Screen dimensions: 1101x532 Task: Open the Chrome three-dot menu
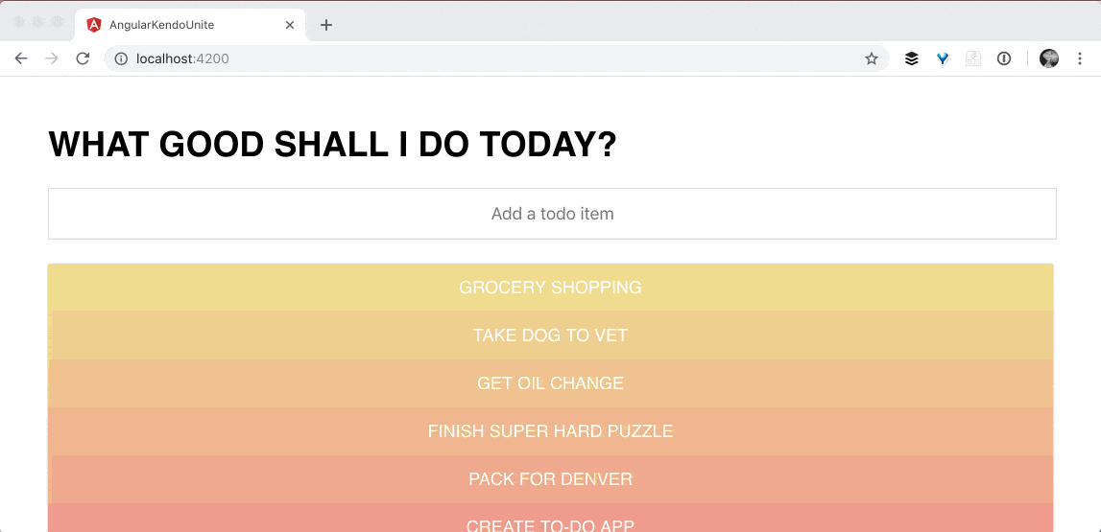pos(1080,58)
